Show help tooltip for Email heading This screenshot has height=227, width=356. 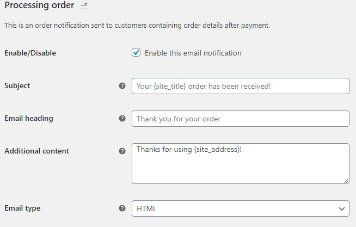(x=122, y=119)
